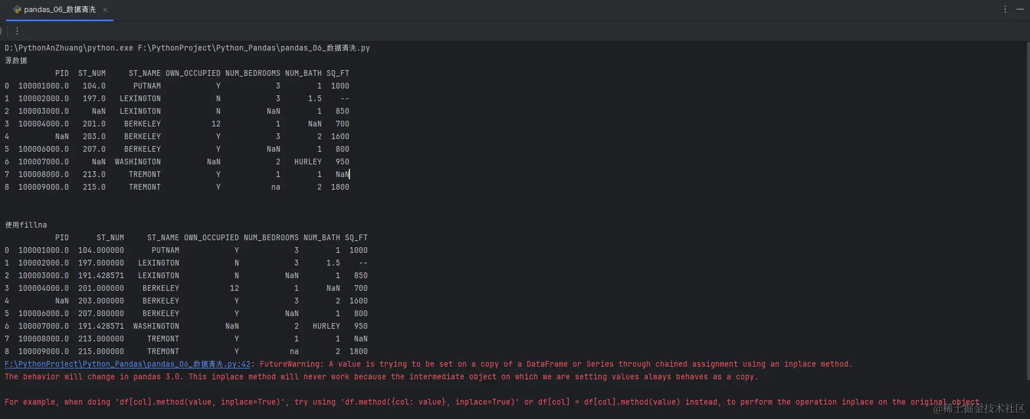Click 'SQ_FT' header in the source data table

[x=338, y=74]
